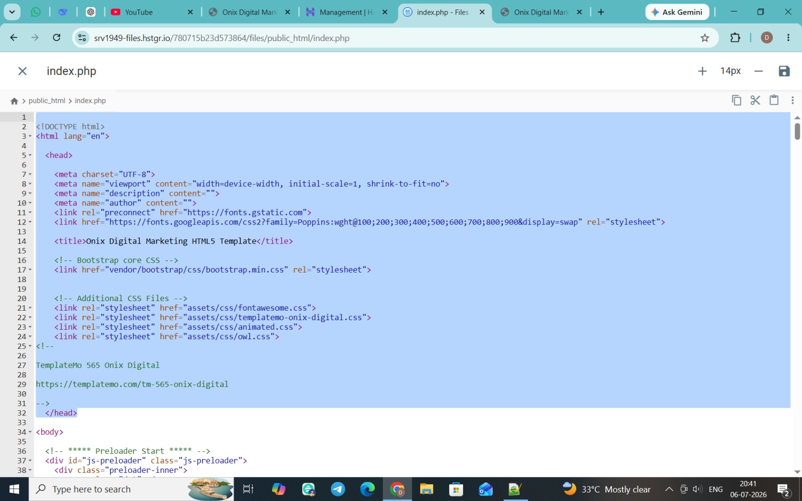The width and height of the screenshot is (802, 501).
Task: Decrease editor font size with minus icon
Action: (758, 71)
